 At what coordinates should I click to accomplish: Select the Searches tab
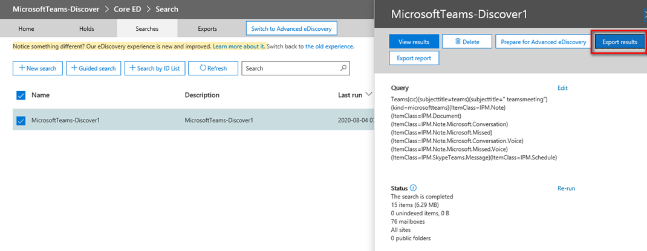click(x=148, y=29)
